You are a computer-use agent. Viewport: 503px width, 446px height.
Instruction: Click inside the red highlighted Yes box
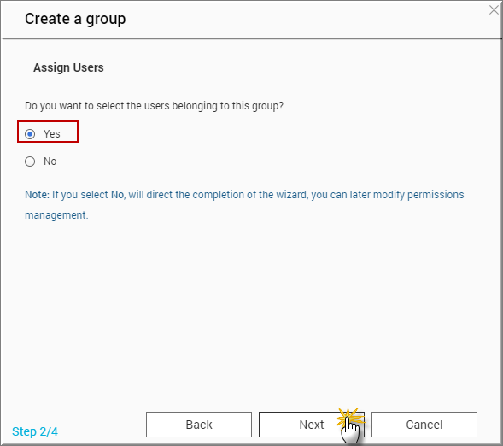(48, 132)
